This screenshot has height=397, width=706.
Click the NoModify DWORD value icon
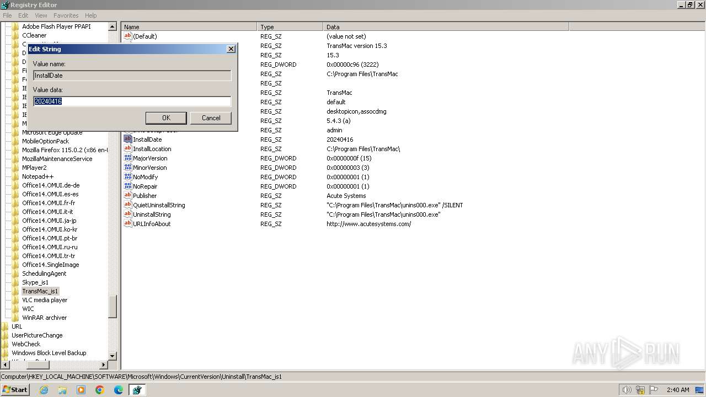coord(128,177)
